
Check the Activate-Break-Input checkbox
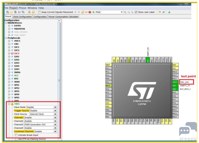click(x=16, y=135)
